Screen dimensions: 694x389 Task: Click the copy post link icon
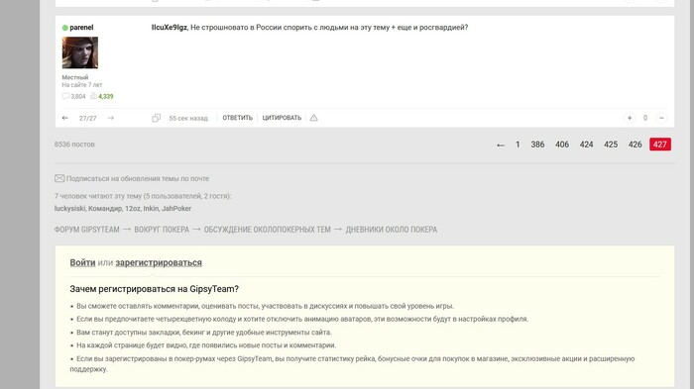click(x=156, y=118)
